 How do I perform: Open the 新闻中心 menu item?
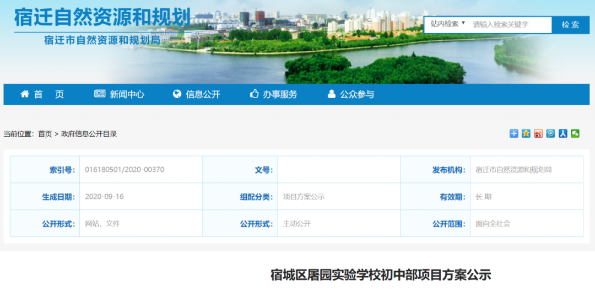click(x=120, y=94)
